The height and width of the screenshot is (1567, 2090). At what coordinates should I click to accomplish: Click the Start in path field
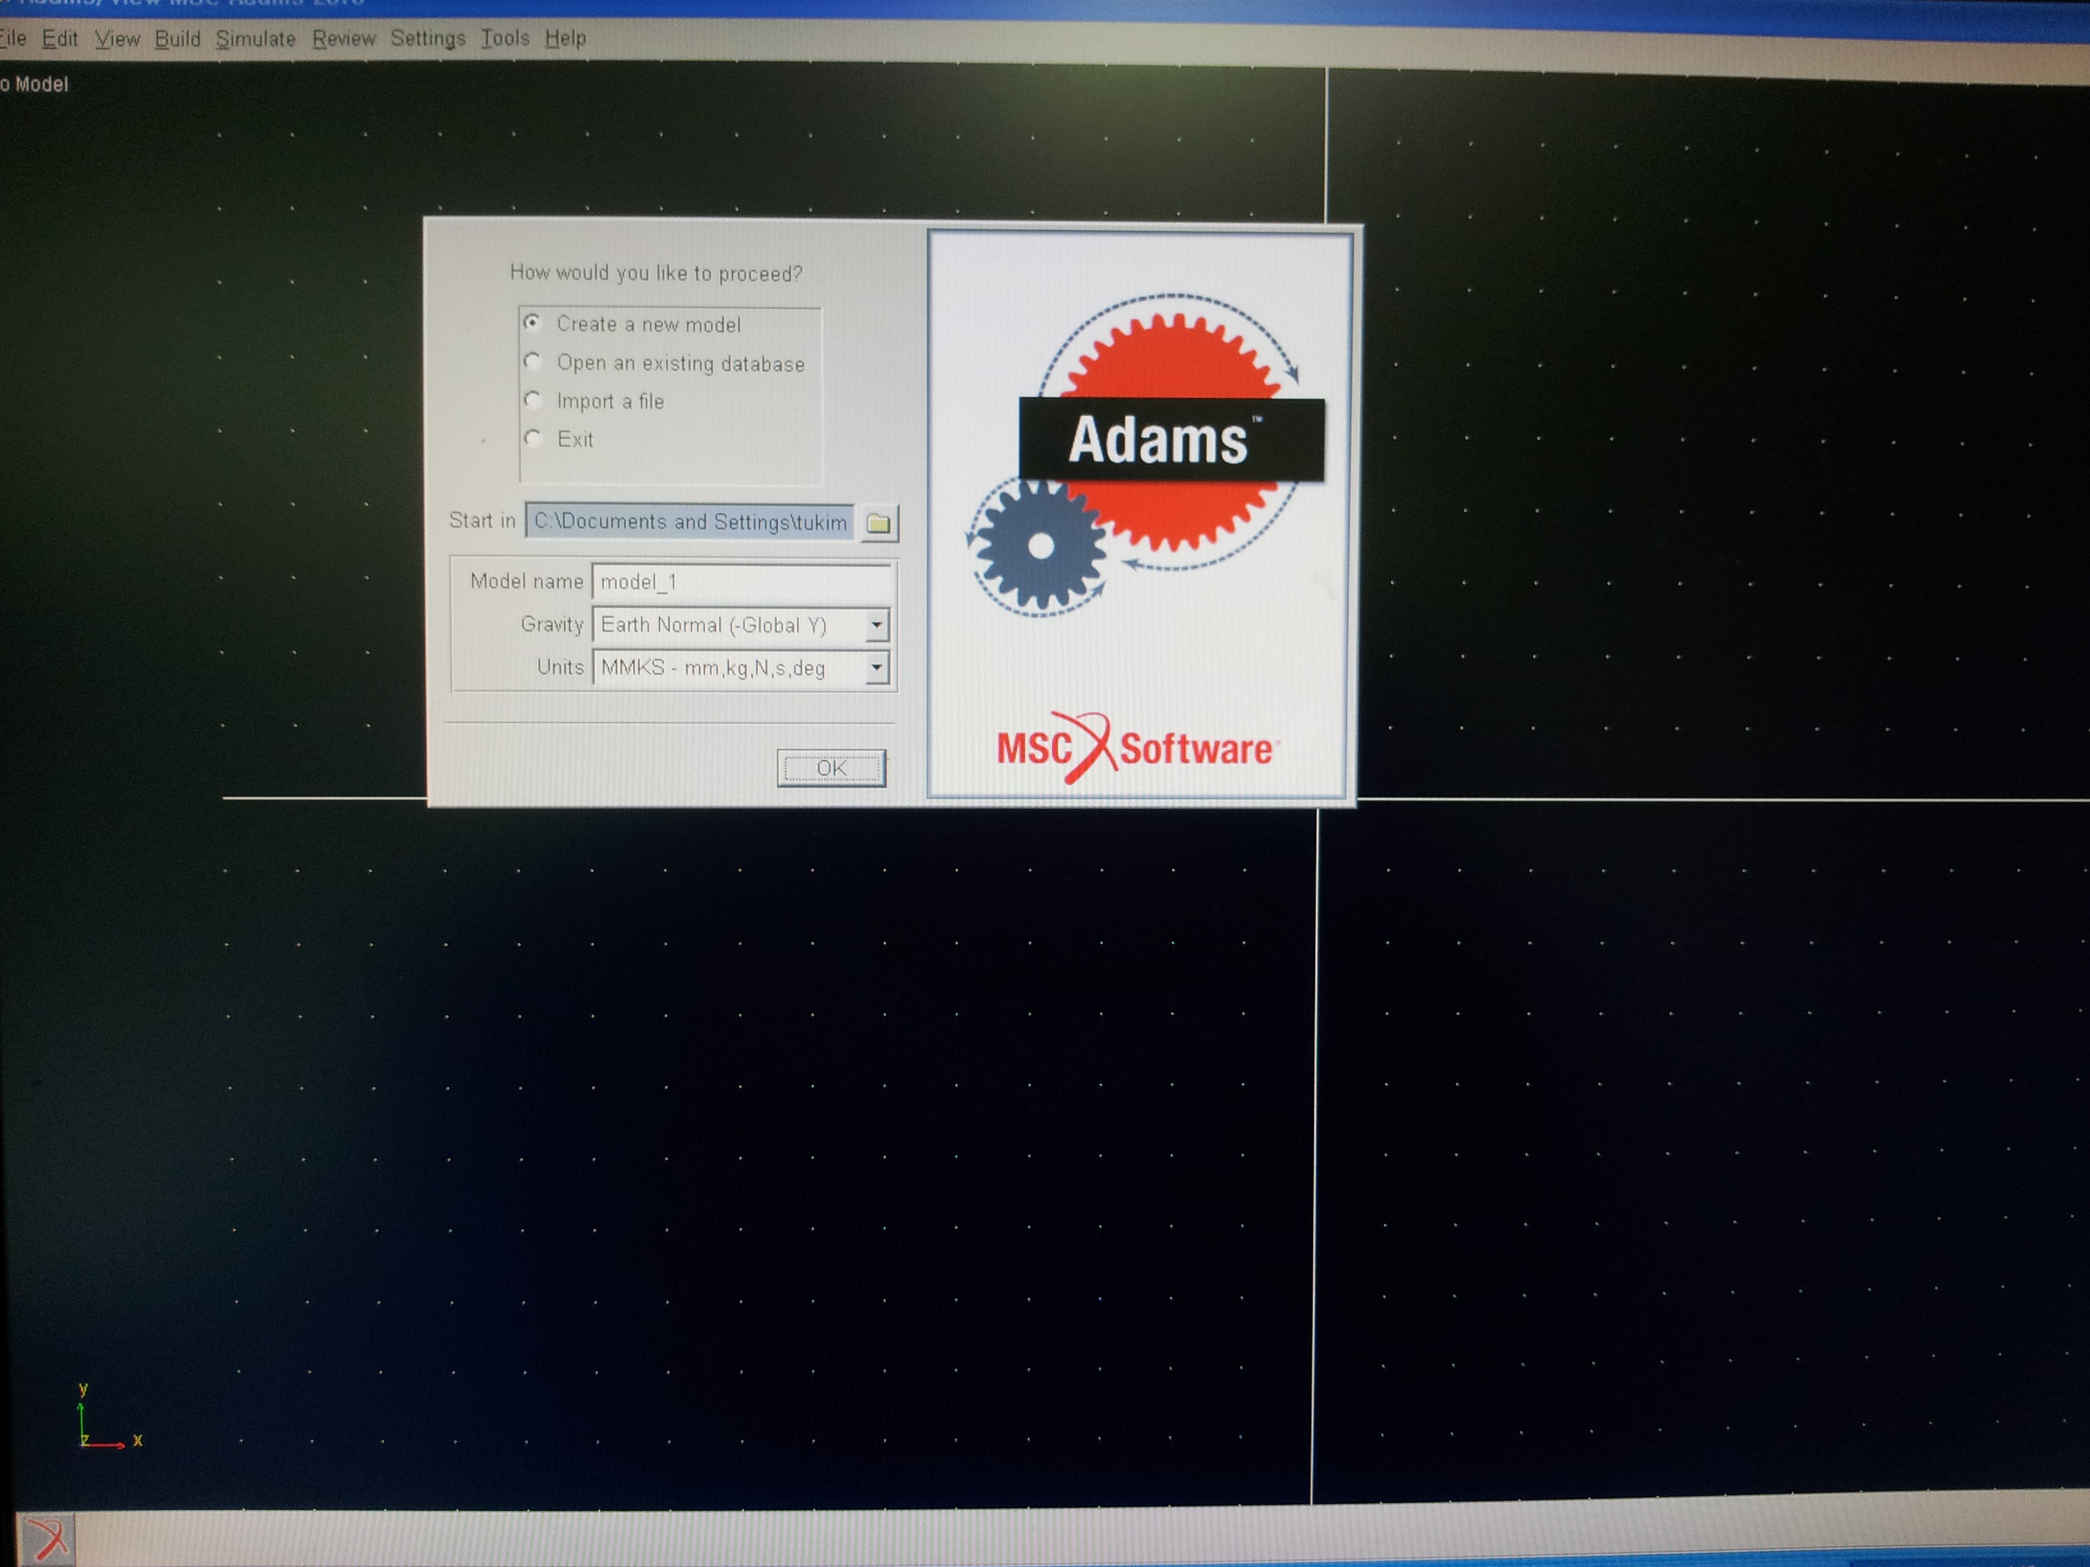coord(690,522)
